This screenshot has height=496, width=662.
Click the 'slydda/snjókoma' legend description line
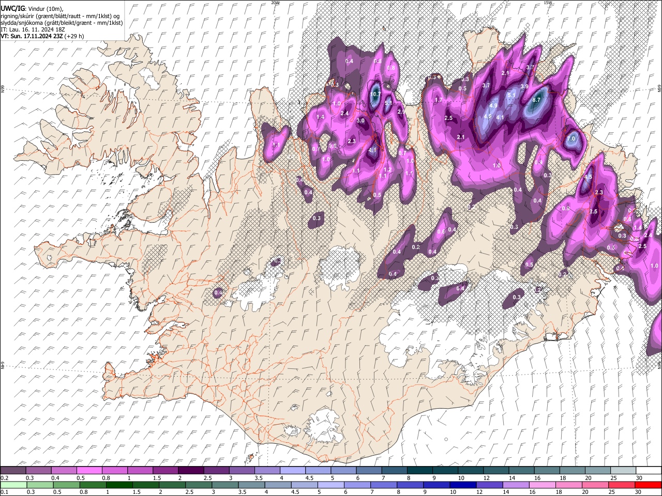click(x=62, y=23)
